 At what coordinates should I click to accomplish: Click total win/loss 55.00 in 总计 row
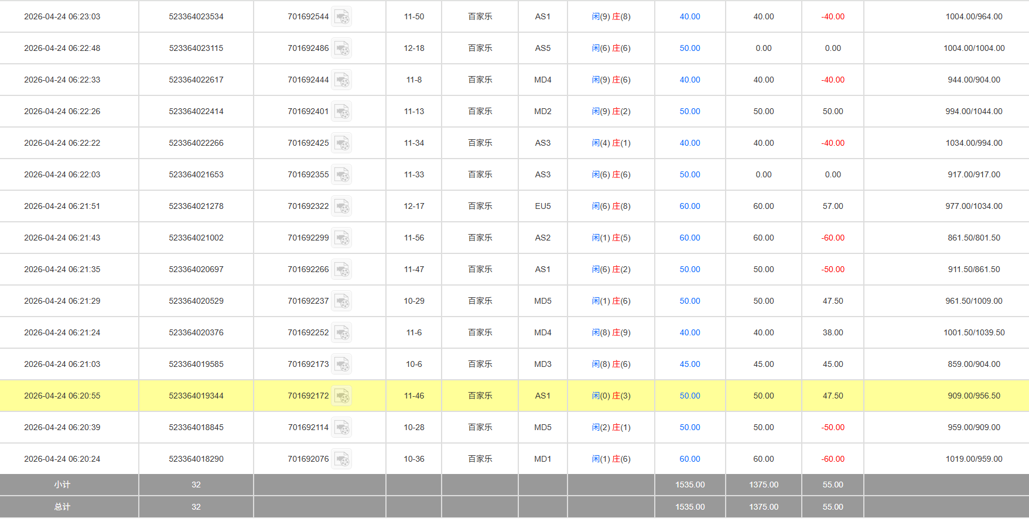coord(833,507)
